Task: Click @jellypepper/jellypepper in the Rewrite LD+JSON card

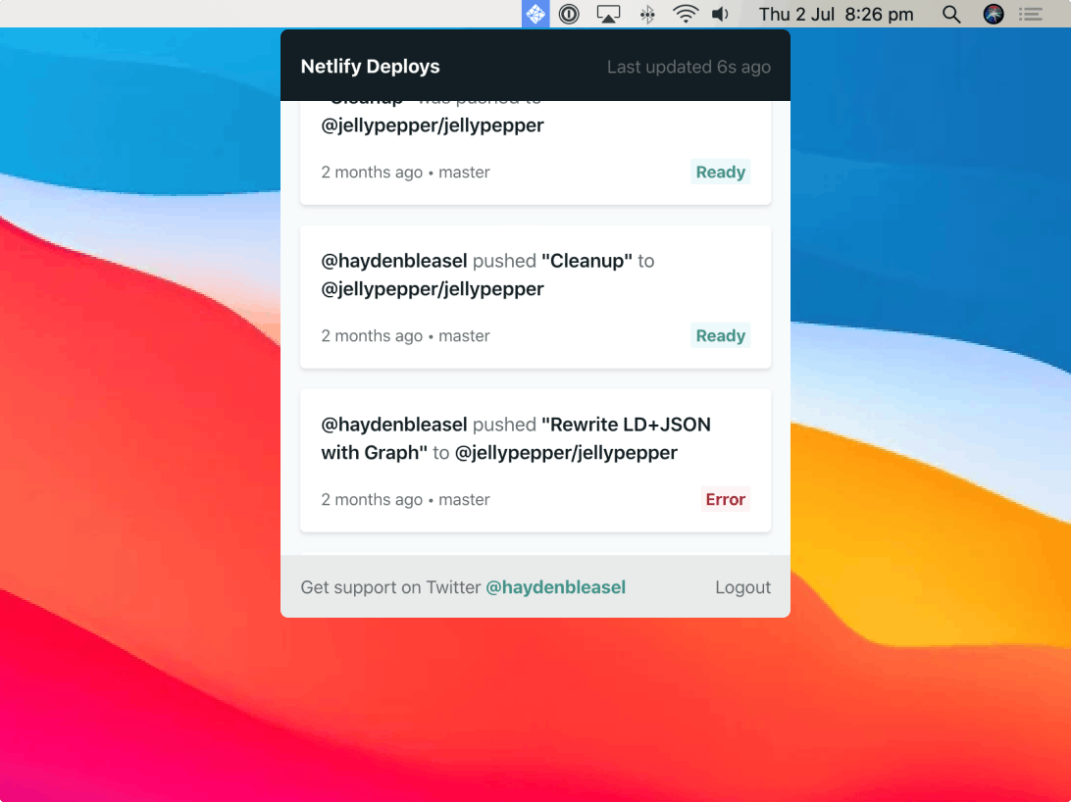Action: (x=566, y=453)
